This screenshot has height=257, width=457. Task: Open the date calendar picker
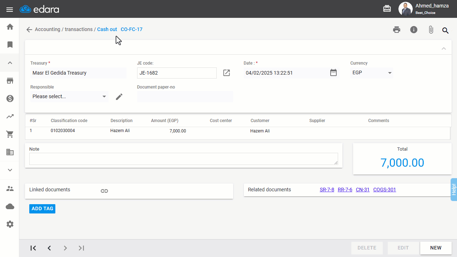[x=333, y=73]
